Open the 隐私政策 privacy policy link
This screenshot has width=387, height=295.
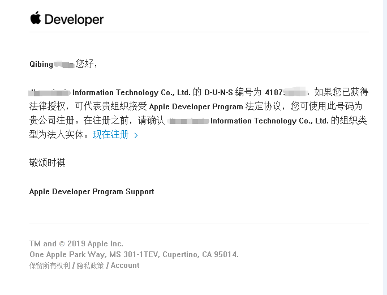(x=90, y=266)
